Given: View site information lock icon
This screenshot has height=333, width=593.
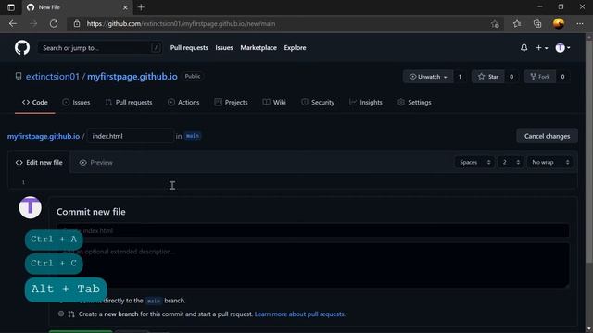Looking at the screenshot, I should point(77,24).
